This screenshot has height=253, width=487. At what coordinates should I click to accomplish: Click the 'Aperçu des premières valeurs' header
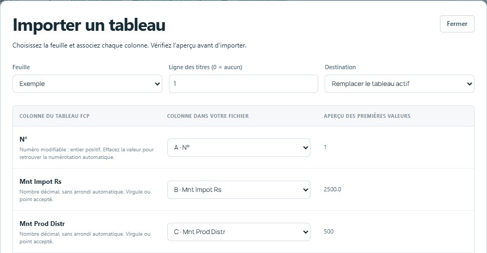pyautogui.click(x=367, y=116)
